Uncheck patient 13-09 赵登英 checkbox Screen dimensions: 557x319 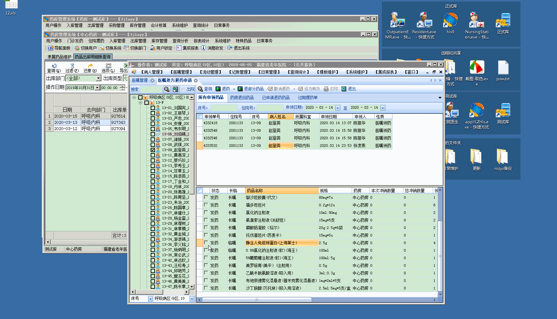tap(153, 150)
